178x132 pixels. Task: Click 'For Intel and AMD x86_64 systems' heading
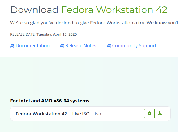50,101
